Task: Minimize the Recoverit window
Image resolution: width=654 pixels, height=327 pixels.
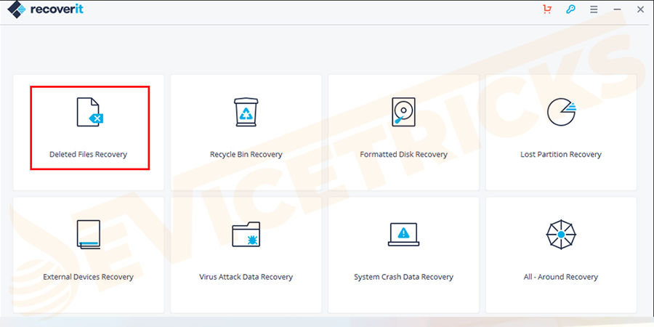Action: coord(617,9)
